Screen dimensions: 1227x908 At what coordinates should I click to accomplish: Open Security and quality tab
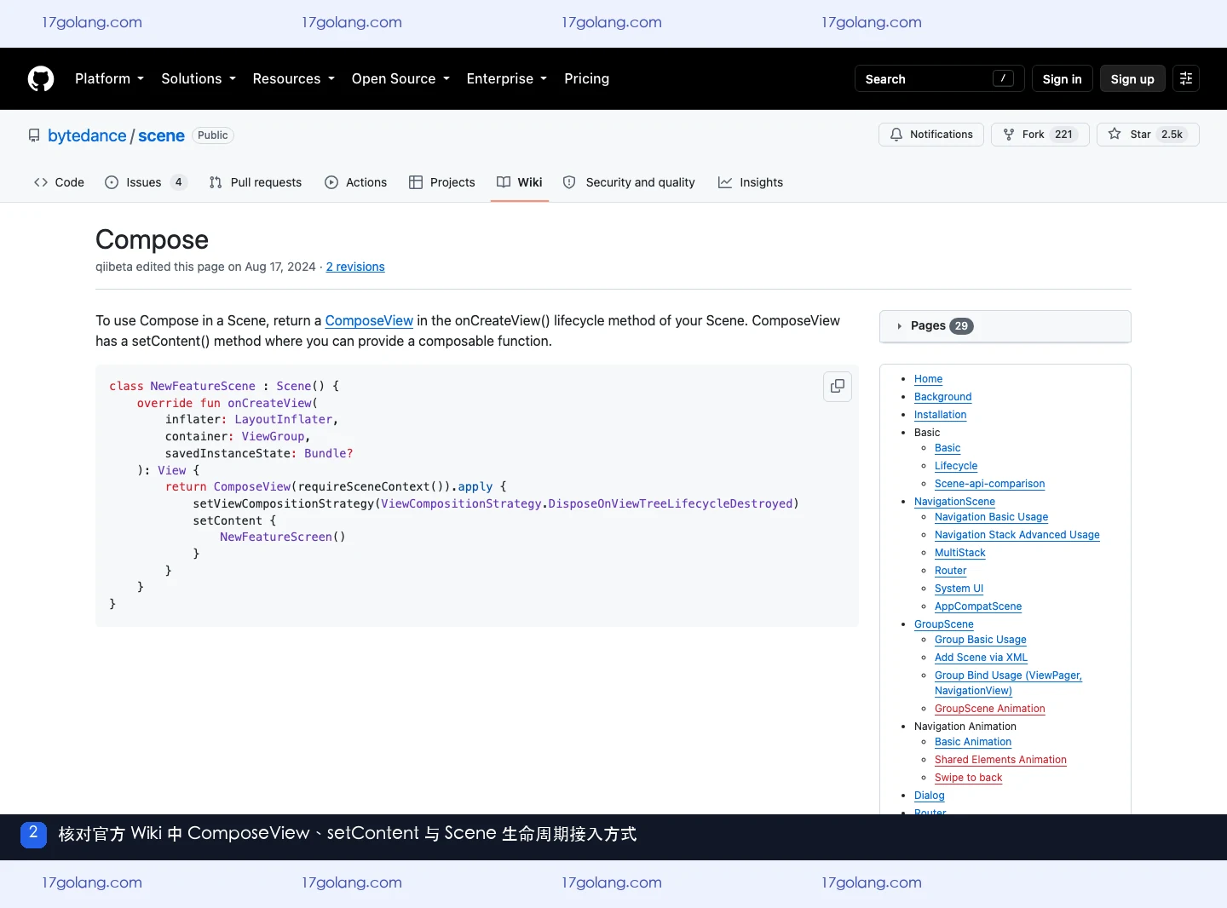pos(629,182)
